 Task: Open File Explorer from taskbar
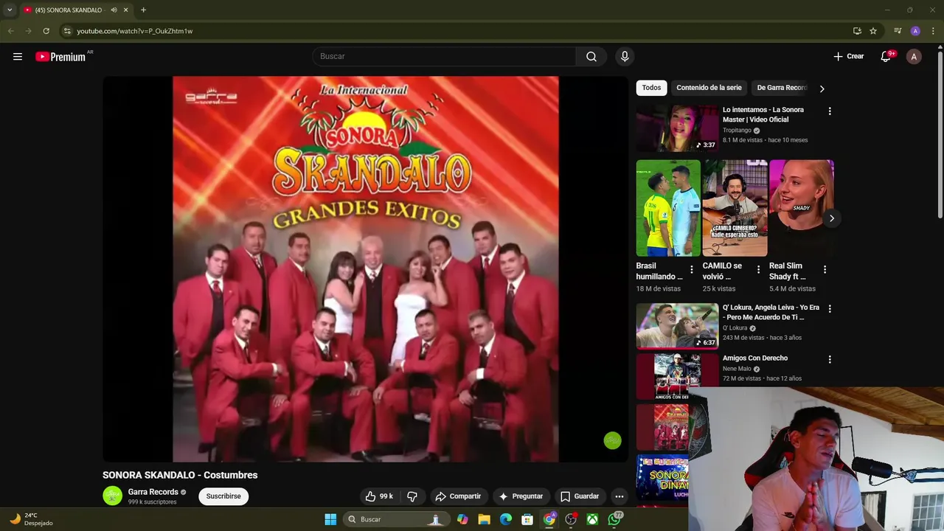click(x=484, y=519)
